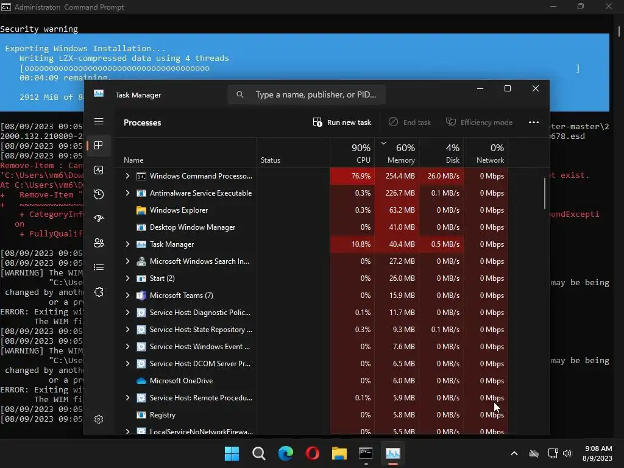Open Task Manager settings gear

pos(99,419)
